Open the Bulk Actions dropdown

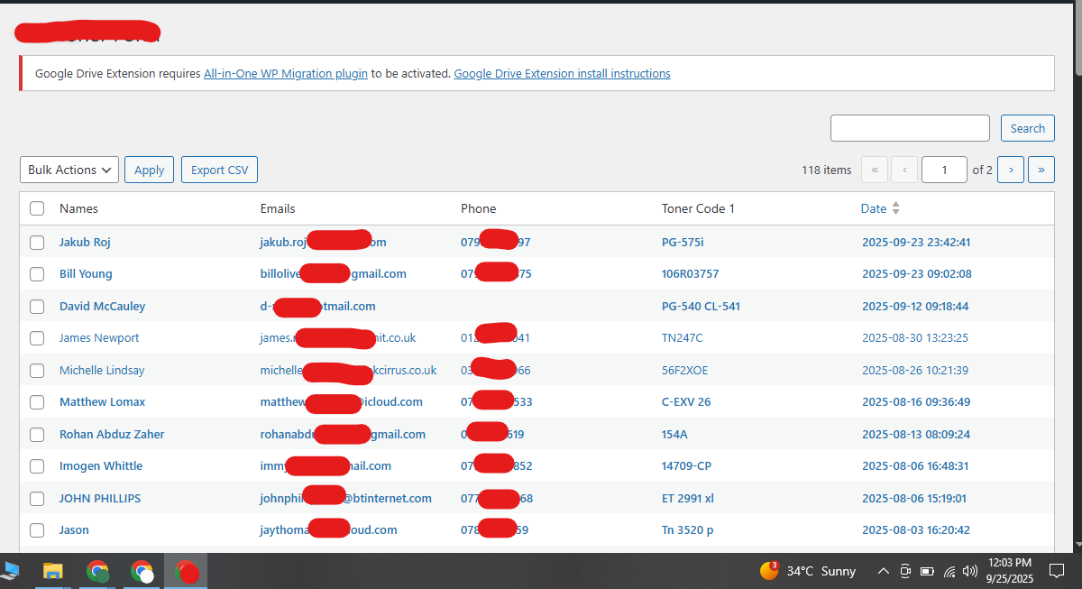tap(69, 170)
